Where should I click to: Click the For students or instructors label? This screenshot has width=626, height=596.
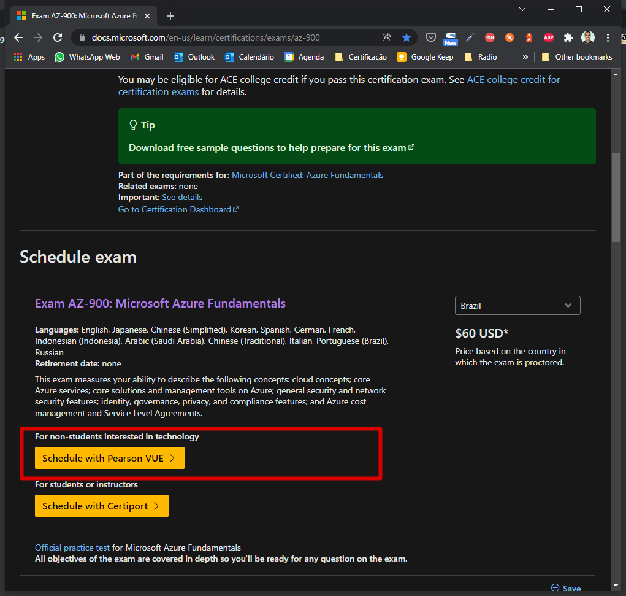tap(86, 484)
